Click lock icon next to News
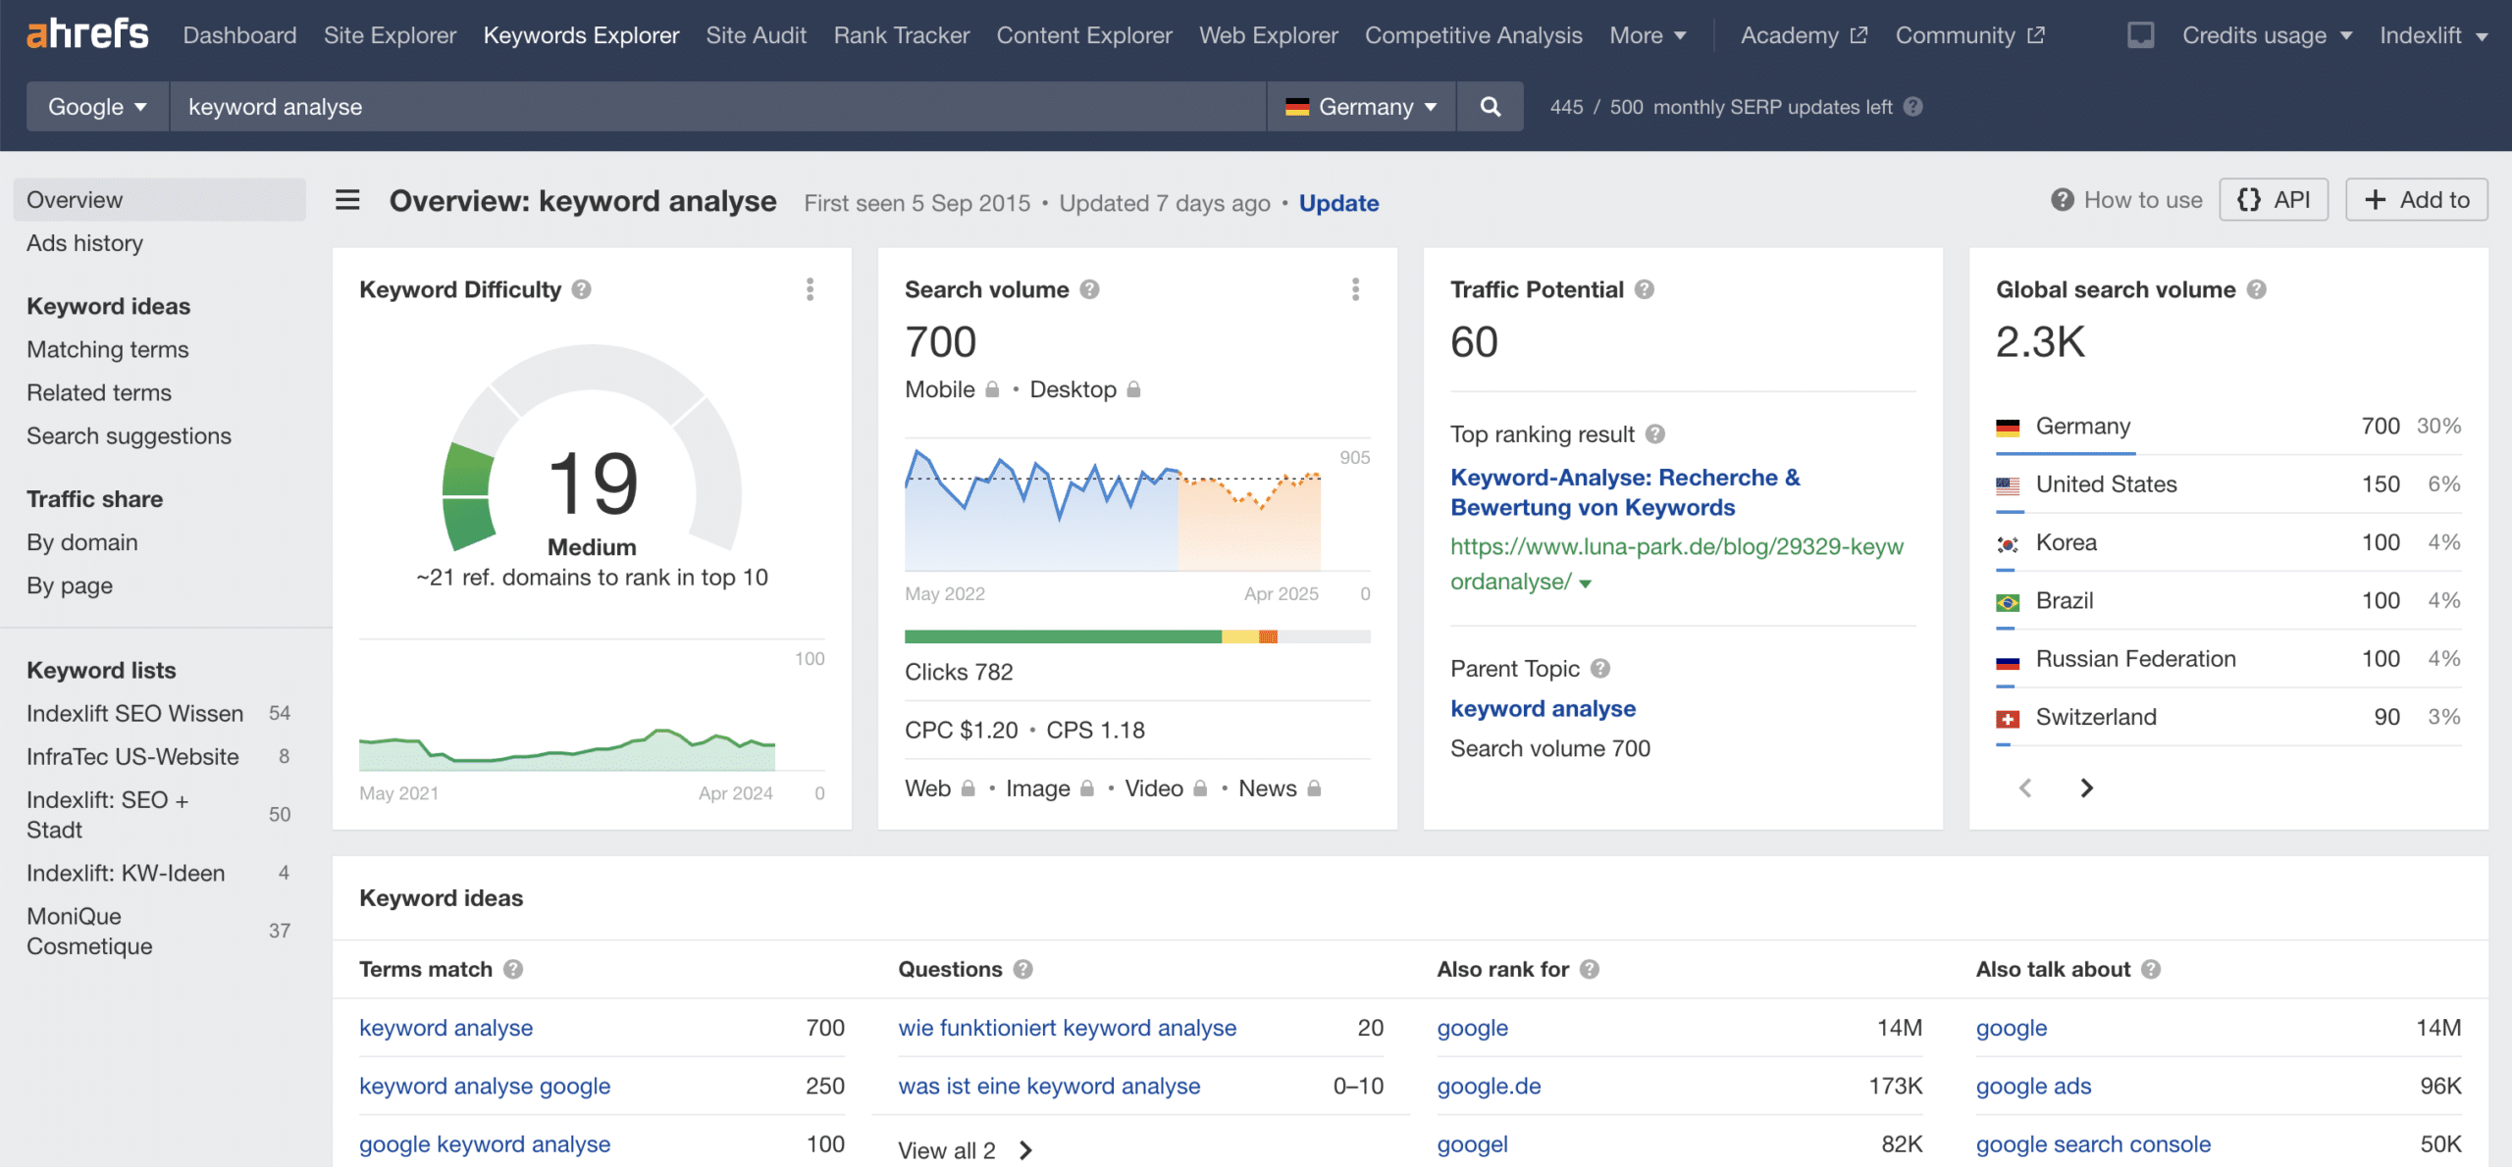The width and height of the screenshot is (2512, 1167). coord(1314,787)
